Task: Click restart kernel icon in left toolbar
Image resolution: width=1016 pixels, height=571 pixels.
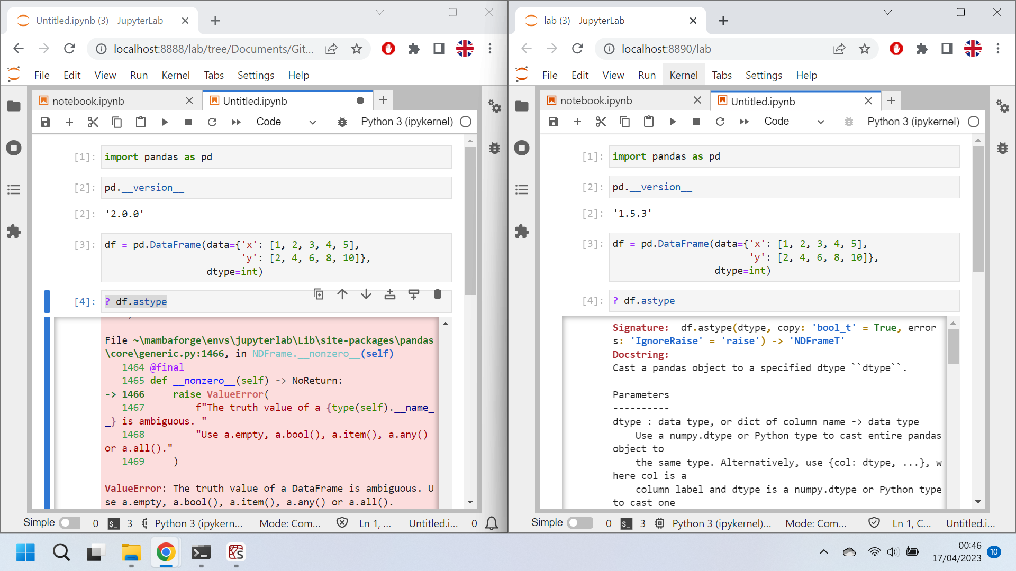Action: click(x=212, y=122)
